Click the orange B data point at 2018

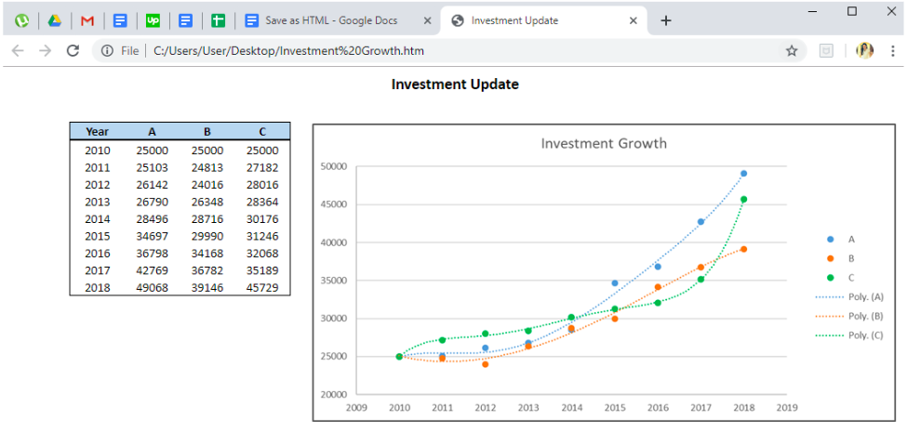744,249
